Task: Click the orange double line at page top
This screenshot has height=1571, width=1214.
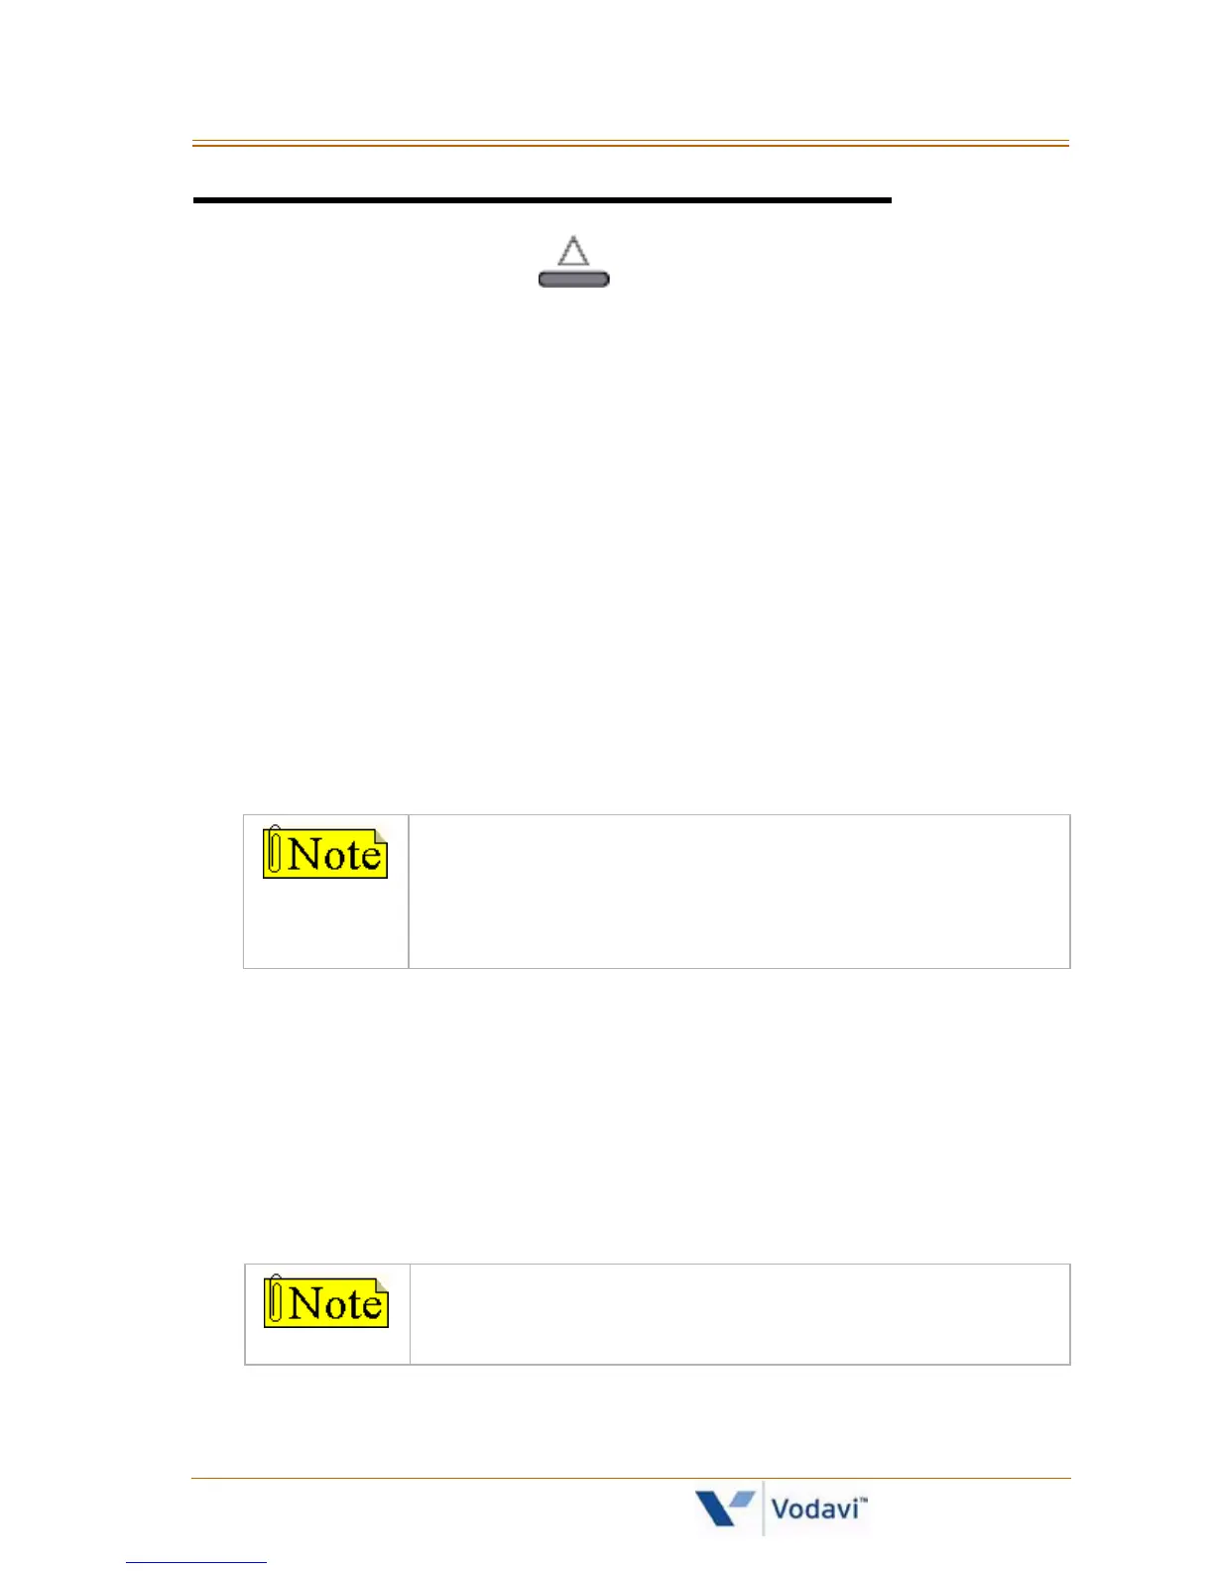Action: pyautogui.click(x=630, y=144)
